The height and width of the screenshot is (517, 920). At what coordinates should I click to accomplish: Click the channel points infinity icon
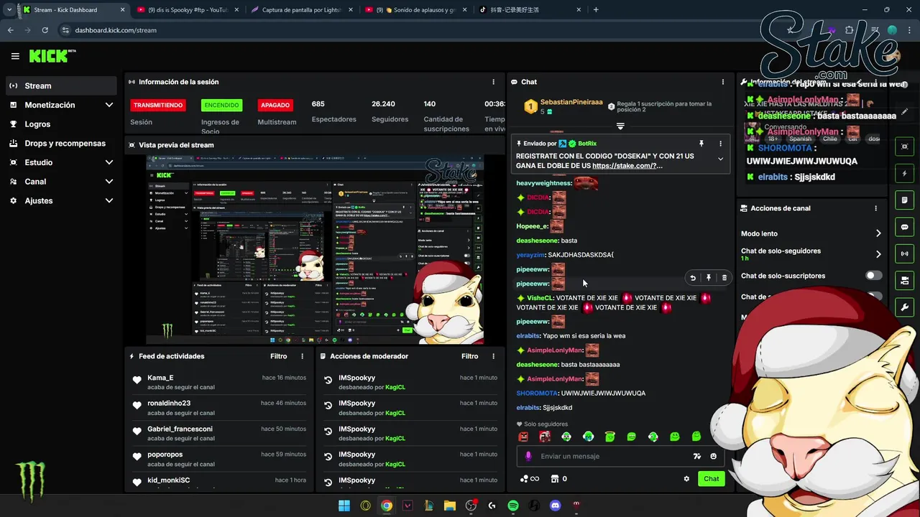[529, 479]
